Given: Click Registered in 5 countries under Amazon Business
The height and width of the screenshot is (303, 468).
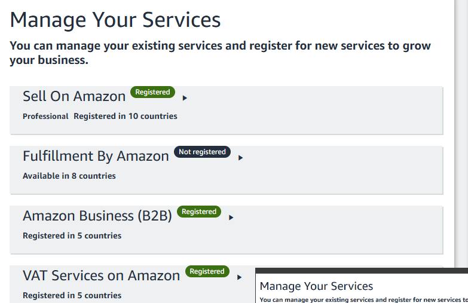Looking at the screenshot, I should pyautogui.click(x=72, y=235).
